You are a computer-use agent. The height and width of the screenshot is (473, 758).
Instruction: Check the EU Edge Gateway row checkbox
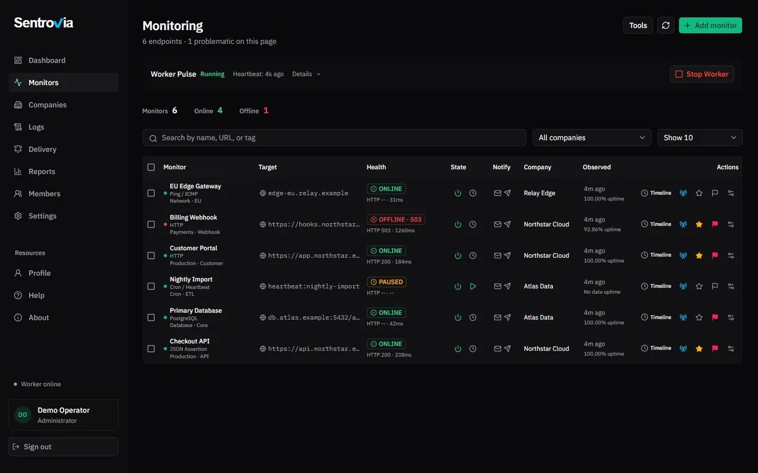(x=151, y=193)
